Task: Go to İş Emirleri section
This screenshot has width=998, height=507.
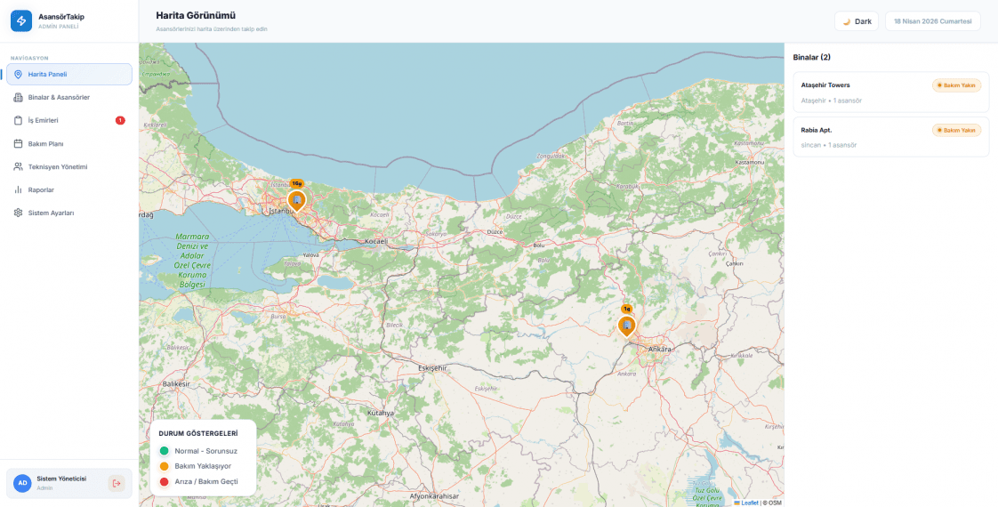Action: coord(69,120)
